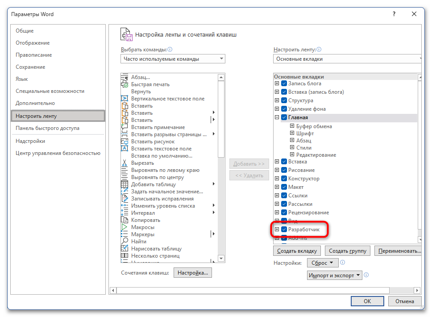
Task: Expand the Шрифт group
Action: (x=292, y=133)
